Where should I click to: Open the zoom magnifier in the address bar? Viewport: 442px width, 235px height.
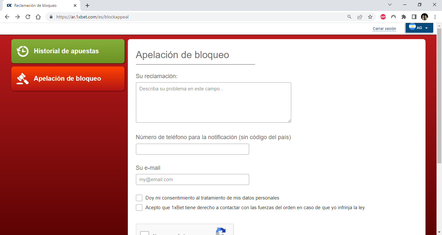point(349,17)
